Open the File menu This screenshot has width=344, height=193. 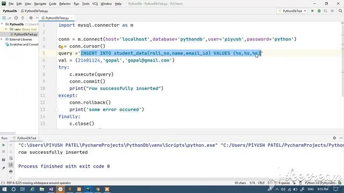point(11,4)
